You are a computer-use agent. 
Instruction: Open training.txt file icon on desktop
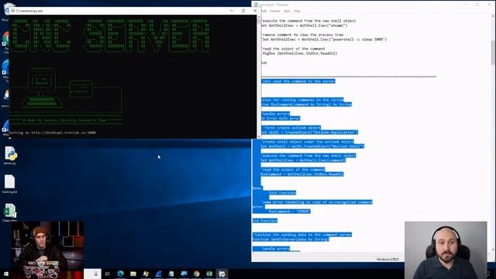10,183
